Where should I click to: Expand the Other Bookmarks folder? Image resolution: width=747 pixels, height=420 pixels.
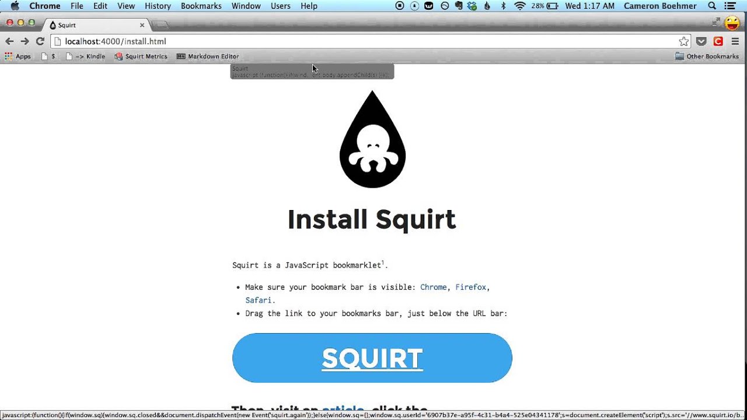tap(707, 57)
